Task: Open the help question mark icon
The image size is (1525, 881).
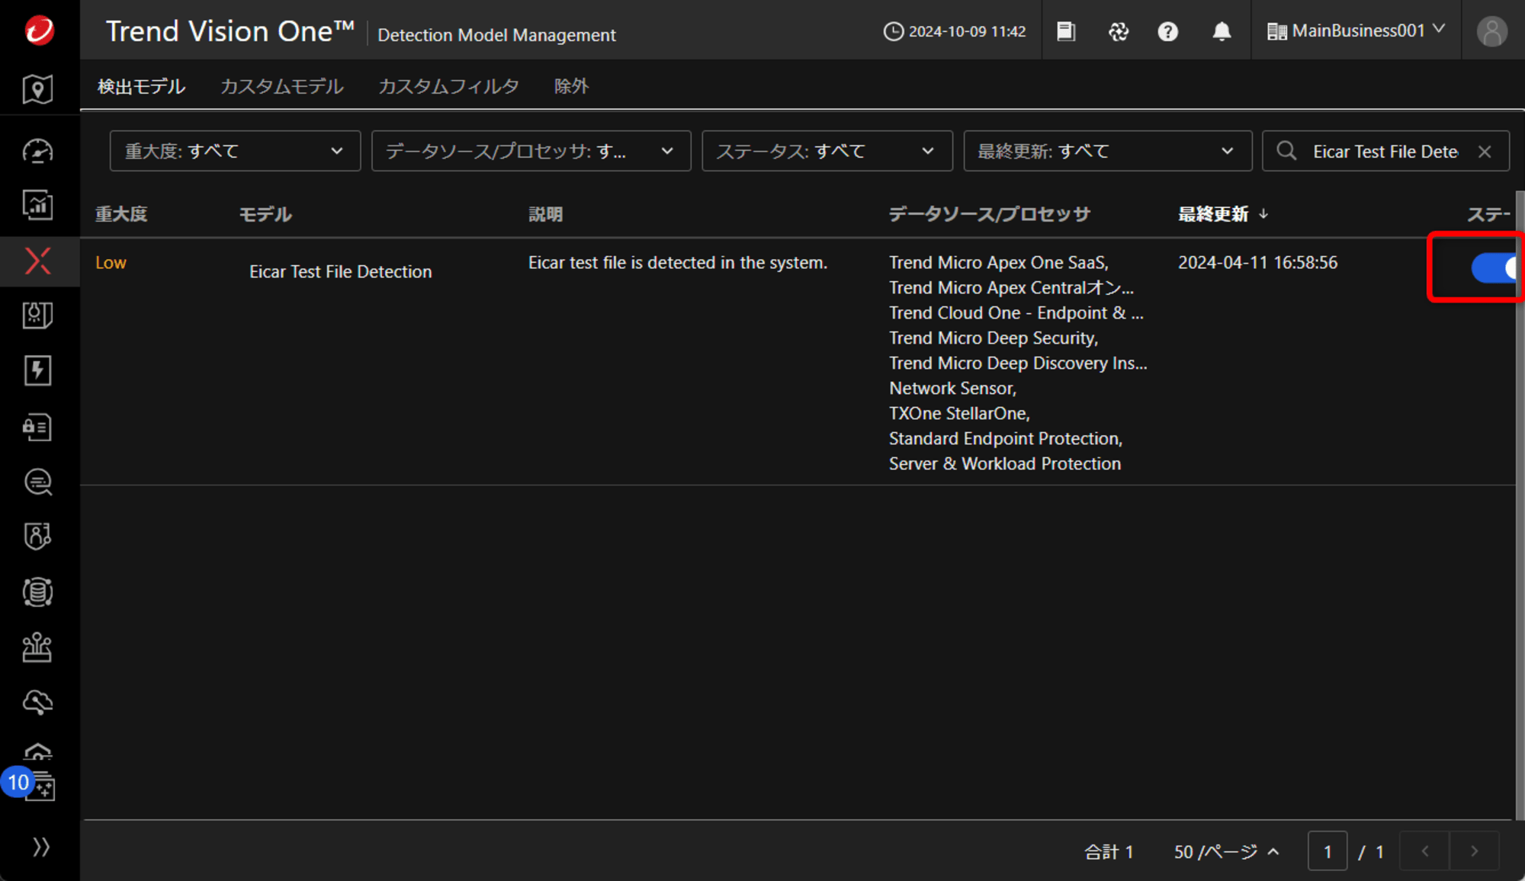Action: click(x=1167, y=31)
